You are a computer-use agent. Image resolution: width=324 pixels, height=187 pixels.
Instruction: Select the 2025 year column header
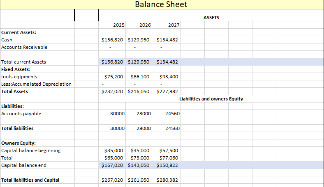119,25
